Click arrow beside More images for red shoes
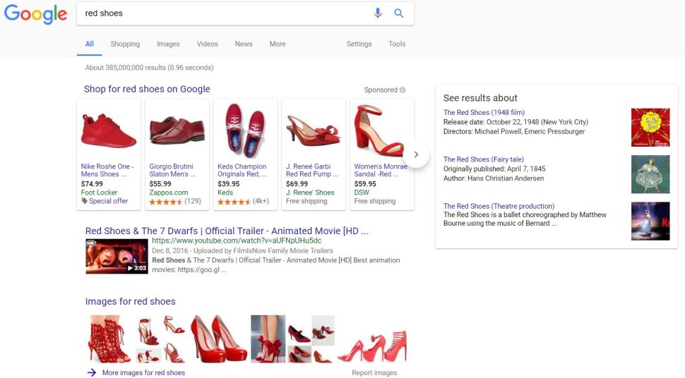This screenshot has height=378, width=685. tap(91, 373)
